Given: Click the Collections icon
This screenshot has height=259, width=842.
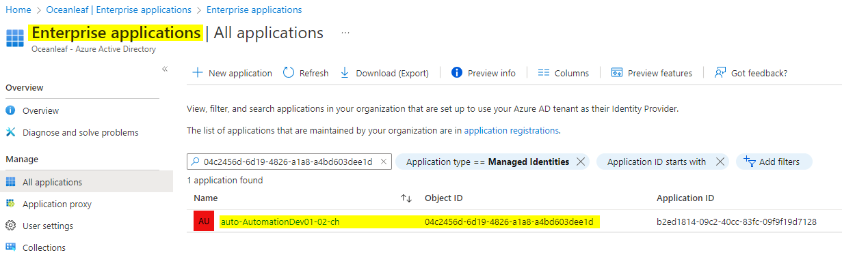Looking at the screenshot, I should (x=10, y=247).
